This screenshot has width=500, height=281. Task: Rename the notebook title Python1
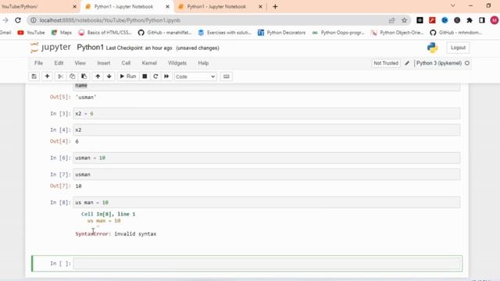click(x=91, y=48)
